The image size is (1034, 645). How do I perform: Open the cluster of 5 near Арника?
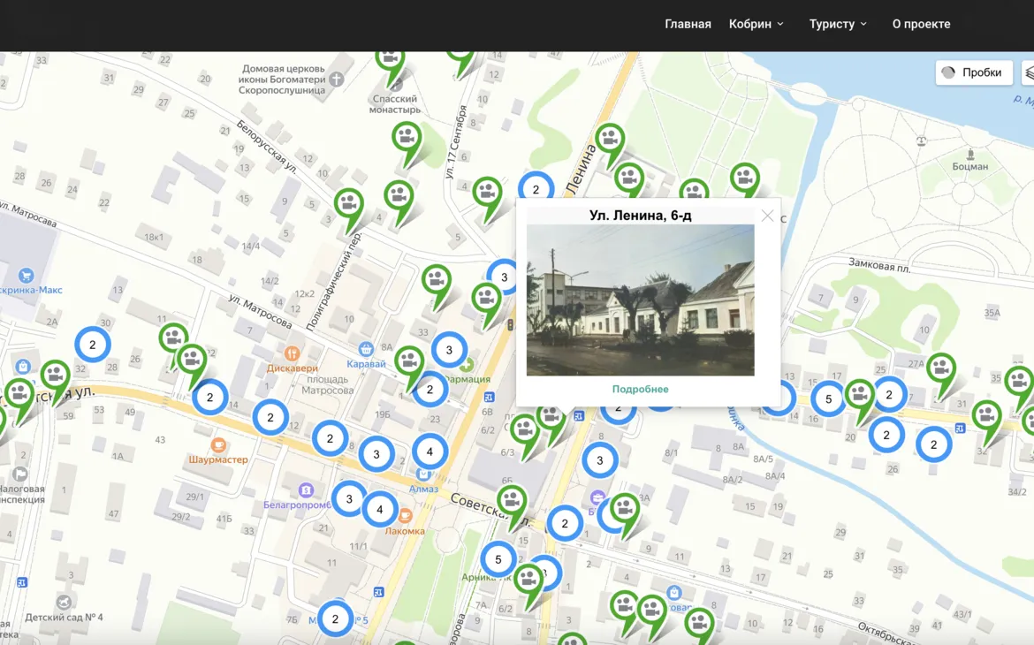point(498,559)
